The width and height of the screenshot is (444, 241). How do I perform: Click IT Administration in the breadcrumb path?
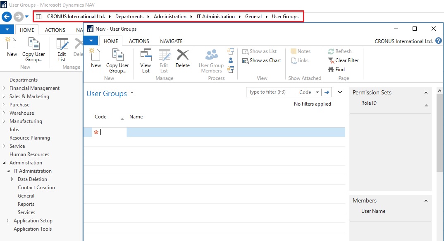pos(215,17)
